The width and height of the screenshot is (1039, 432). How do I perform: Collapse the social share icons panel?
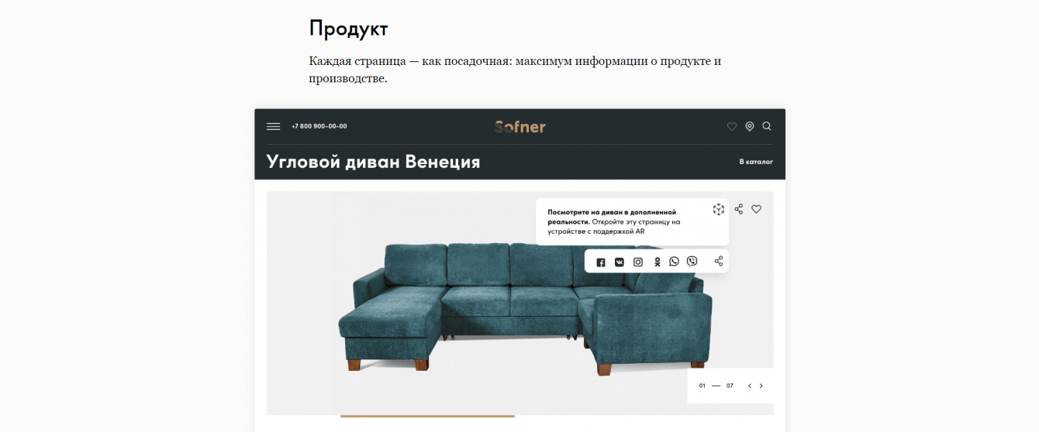[x=719, y=261]
